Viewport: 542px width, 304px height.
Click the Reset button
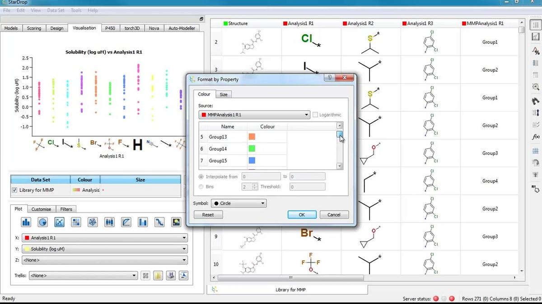pyautogui.click(x=208, y=215)
